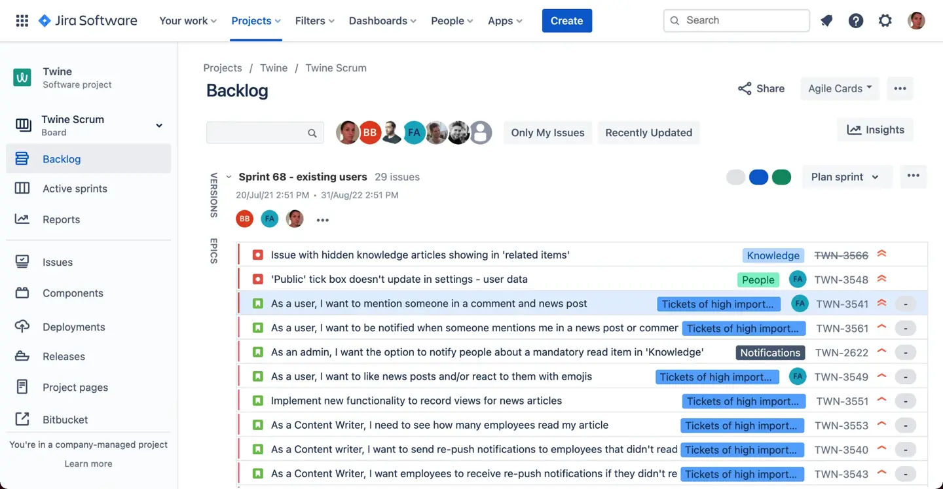This screenshot has height=489, width=943.
Task: Toggle the FA avatar filter
Action: click(x=414, y=132)
